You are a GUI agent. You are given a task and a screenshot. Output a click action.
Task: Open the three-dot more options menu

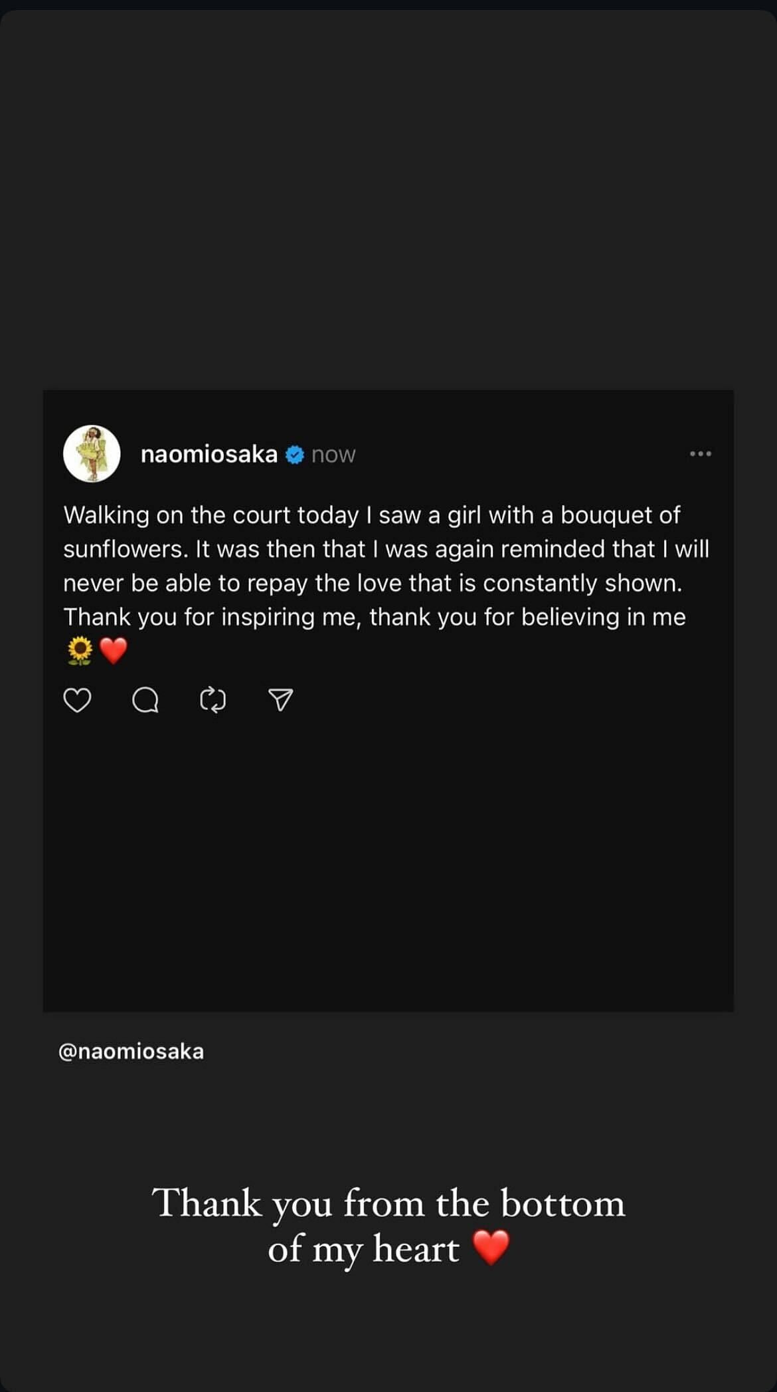click(700, 454)
